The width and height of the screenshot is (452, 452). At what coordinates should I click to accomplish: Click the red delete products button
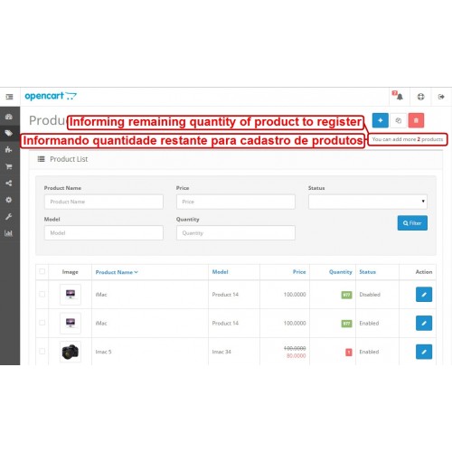(416, 120)
